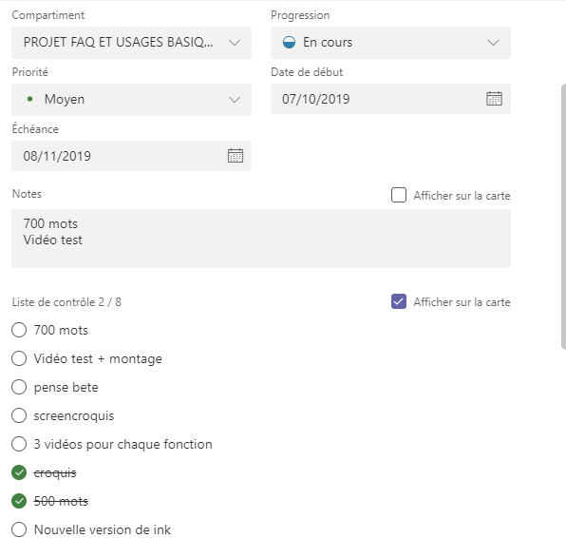
Task: Click the vertical scrollbar on the right
Action: coord(563,217)
